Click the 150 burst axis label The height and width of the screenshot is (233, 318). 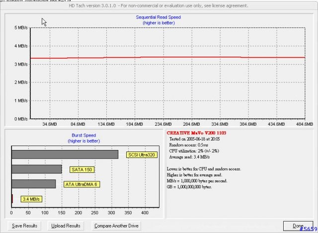point(62,213)
